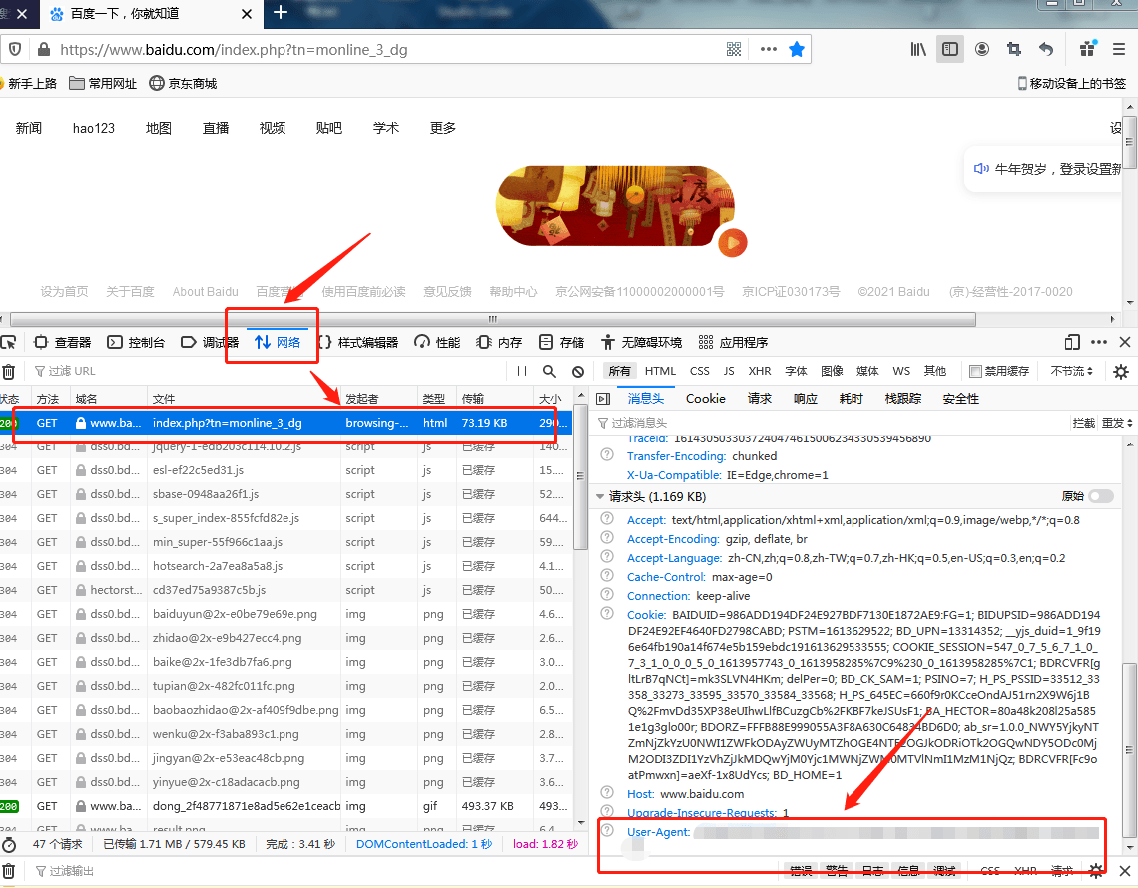Image resolution: width=1138 pixels, height=888 pixels.
Task: Toggle responsive design mode icon
Action: 1072,342
